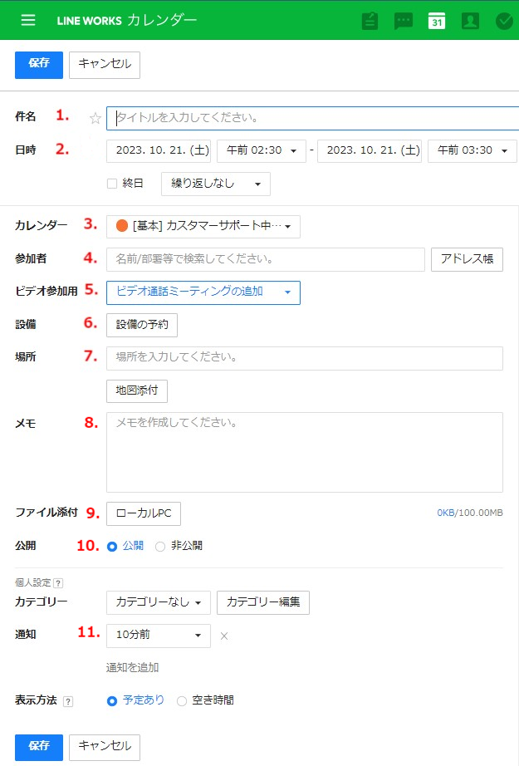The image size is (519, 766).
Task: Expand the ビデオ通話ミーティングの追加 dropdown
Action: (x=203, y=292)
